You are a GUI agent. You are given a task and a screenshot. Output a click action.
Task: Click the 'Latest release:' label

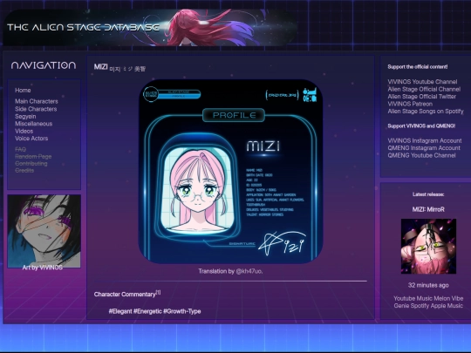tap(428, 194)
